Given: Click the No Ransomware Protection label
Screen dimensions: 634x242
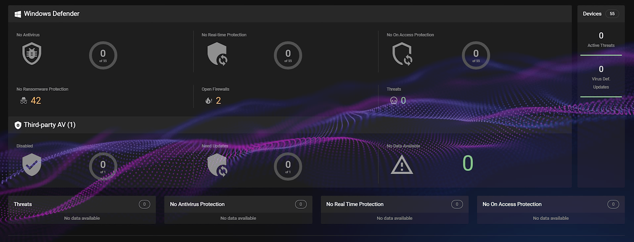Looking at the screenshot, I should pyautogui.click(x=42, y=89).
